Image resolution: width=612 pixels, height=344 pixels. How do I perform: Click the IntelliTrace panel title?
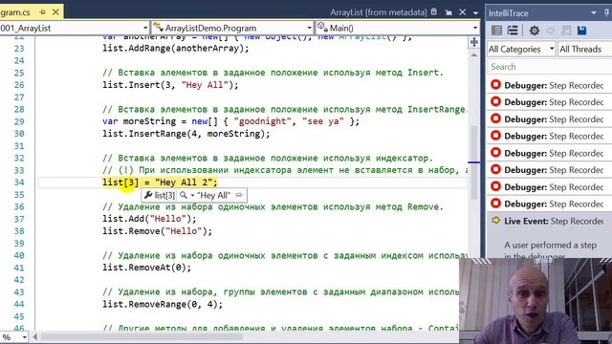(x=508, y=13)
